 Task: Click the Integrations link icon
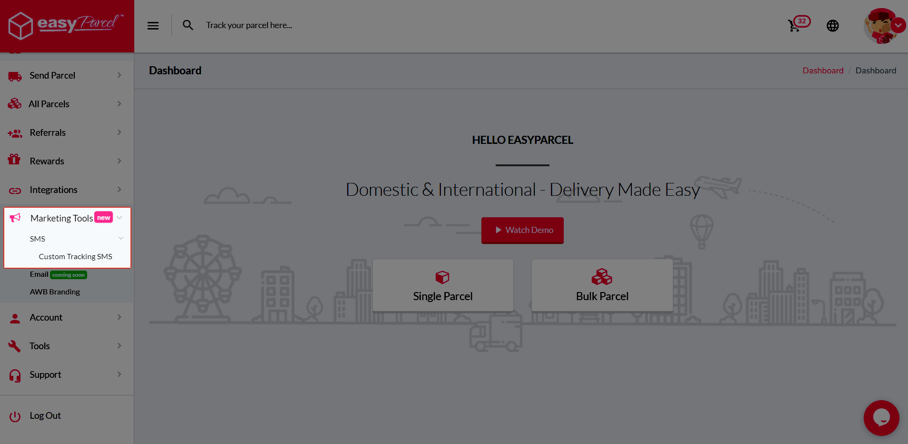coord(14,190)
